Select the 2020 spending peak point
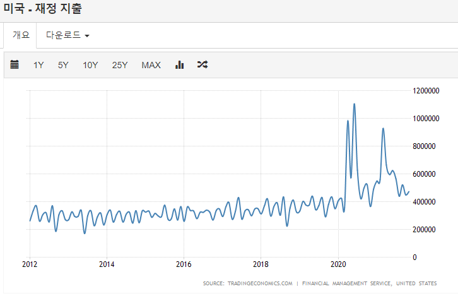The width and height of the screenshot is (458, 296). 355,104
